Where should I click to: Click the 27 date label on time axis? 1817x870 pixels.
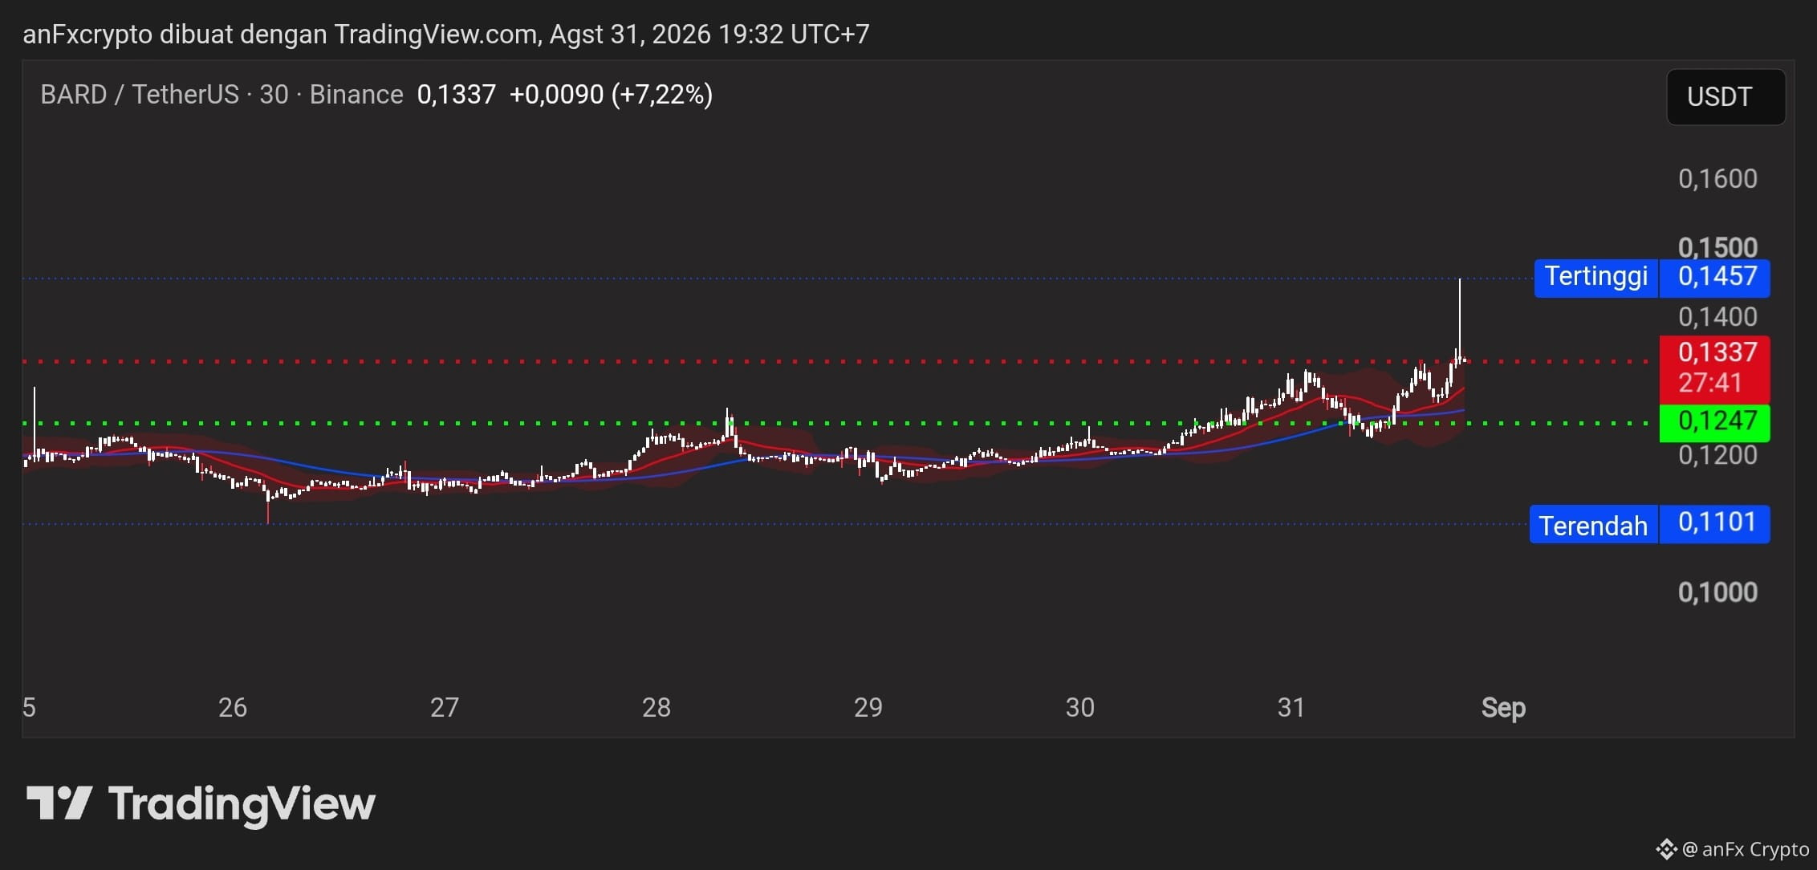pos(445,707)
